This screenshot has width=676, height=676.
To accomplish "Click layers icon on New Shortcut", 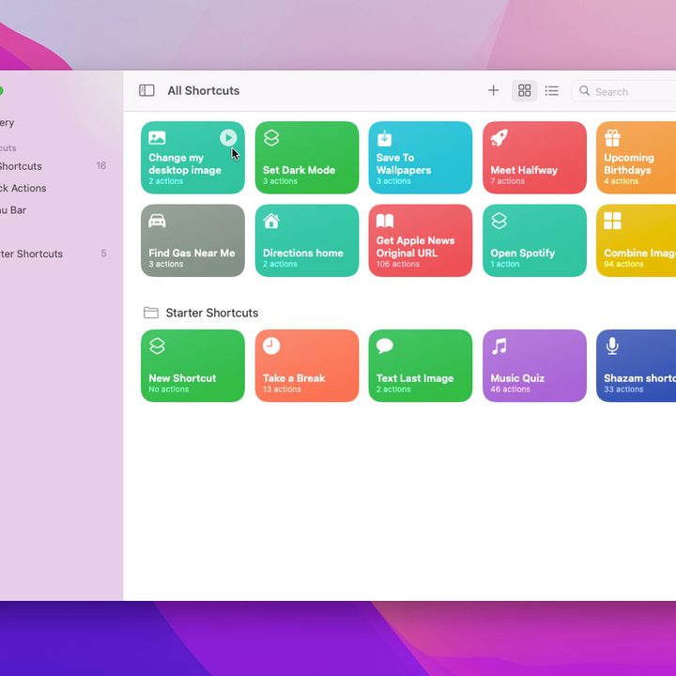I will pos(157,346).
